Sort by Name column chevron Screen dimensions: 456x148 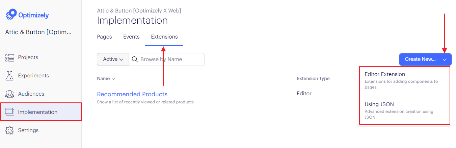(113, 79)
